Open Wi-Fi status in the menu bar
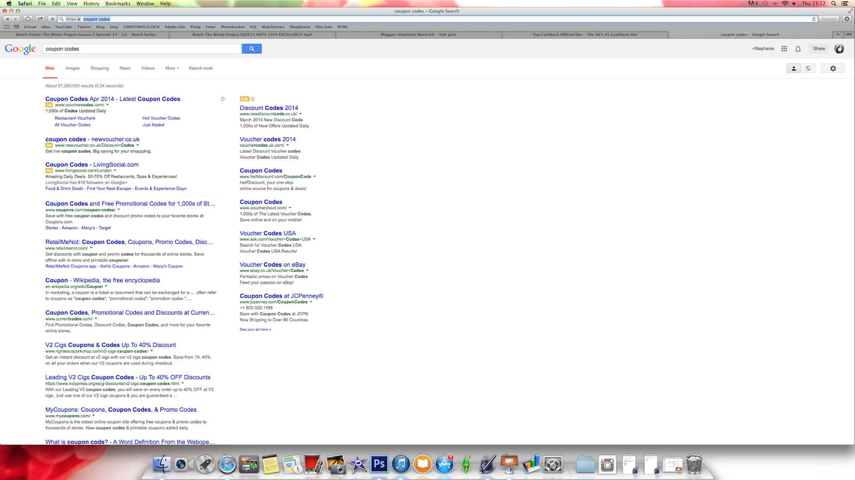The width and height of the screenshot is (855, 480). click(785, 4)
